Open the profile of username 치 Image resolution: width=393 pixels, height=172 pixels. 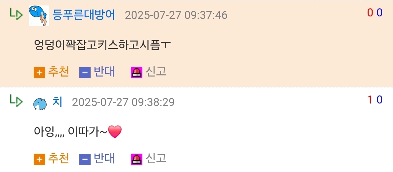[57, 102]
